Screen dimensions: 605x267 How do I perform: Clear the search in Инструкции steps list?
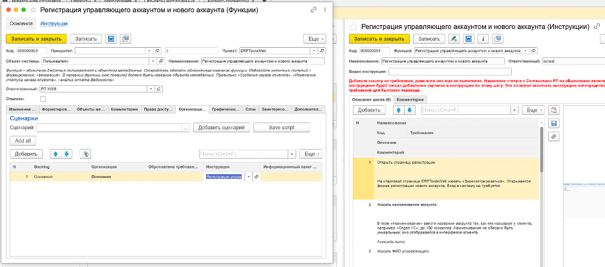515,110
